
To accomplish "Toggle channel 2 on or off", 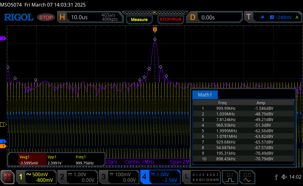I will 77,177.
